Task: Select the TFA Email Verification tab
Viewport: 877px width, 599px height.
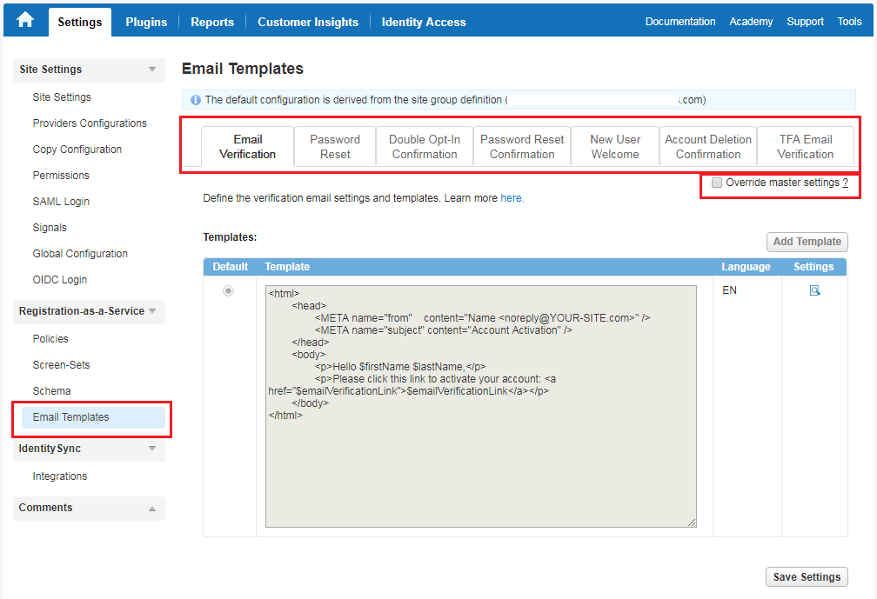Action: pos(806,145)
